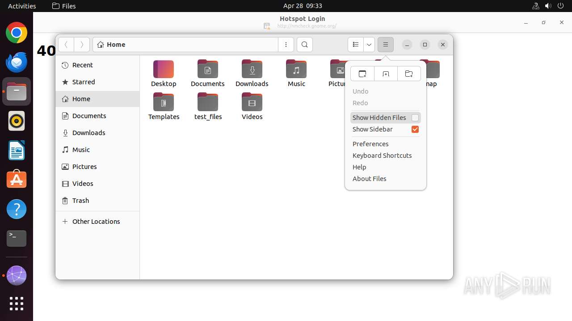
Task: Go forward with the right arrow button
Action: click(x=81, y=45)
